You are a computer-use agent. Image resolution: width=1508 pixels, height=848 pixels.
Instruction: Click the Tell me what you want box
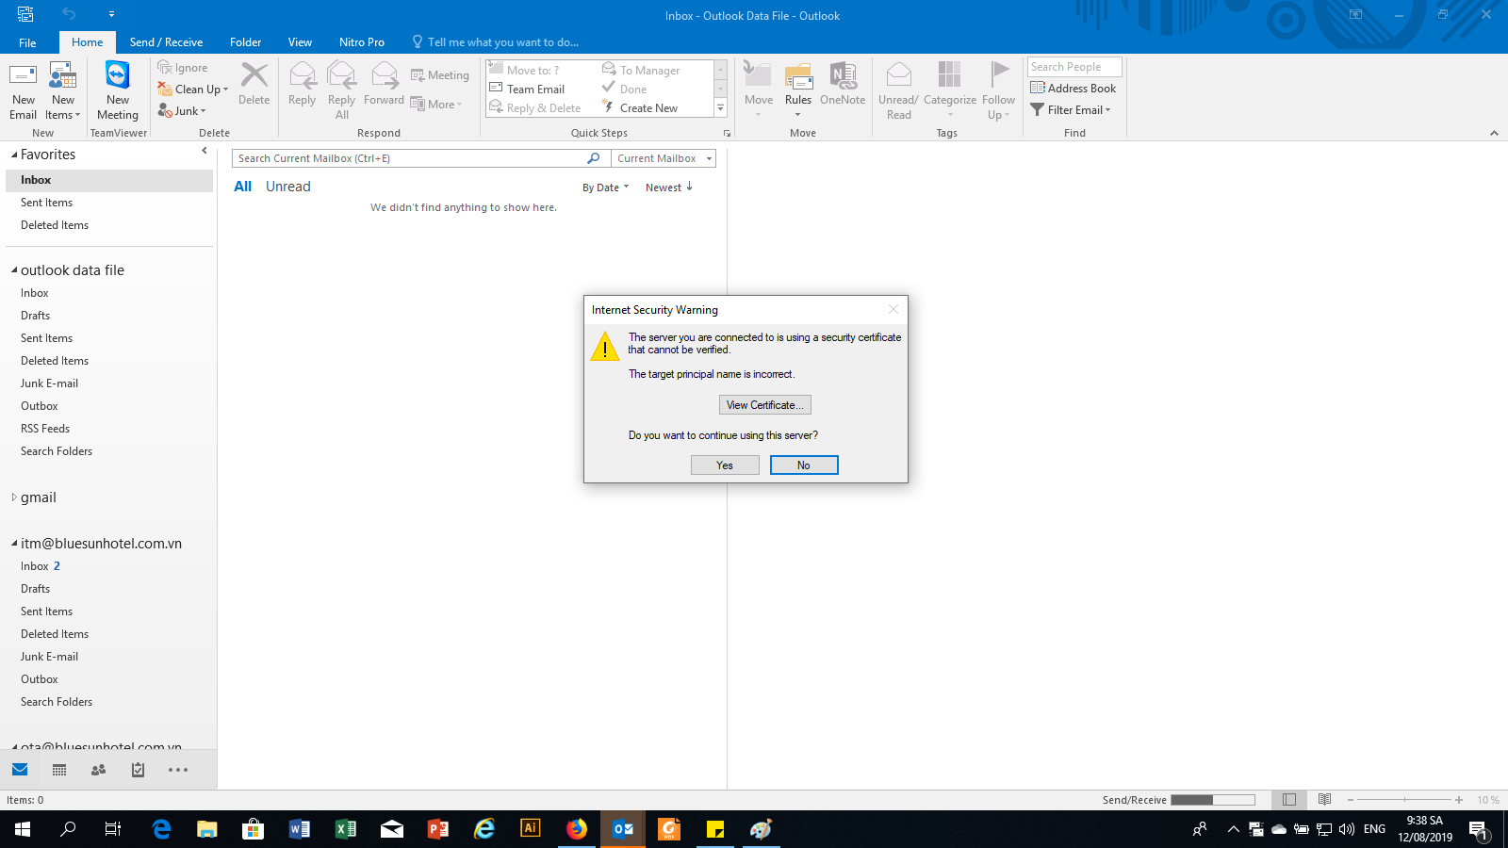coord(496,42)
